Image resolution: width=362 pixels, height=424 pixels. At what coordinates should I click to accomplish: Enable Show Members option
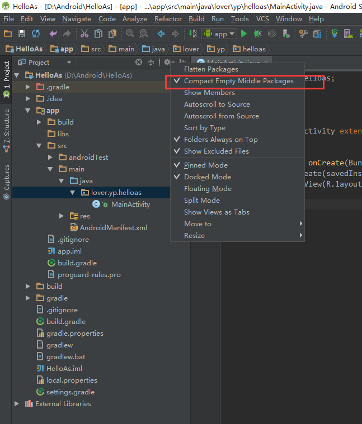[x=237, y=93]
